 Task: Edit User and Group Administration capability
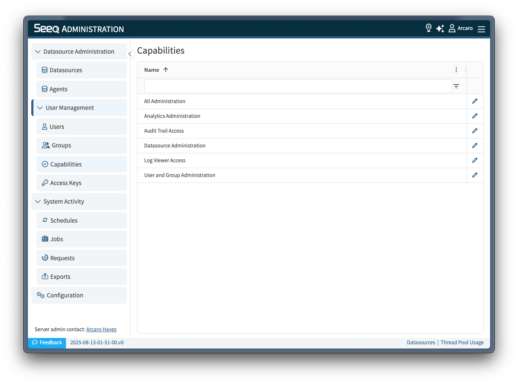474,175
